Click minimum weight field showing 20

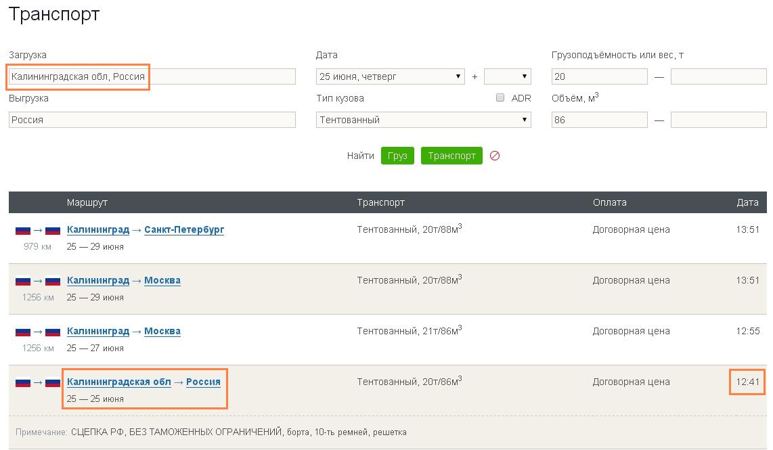(x=599, y=76)
